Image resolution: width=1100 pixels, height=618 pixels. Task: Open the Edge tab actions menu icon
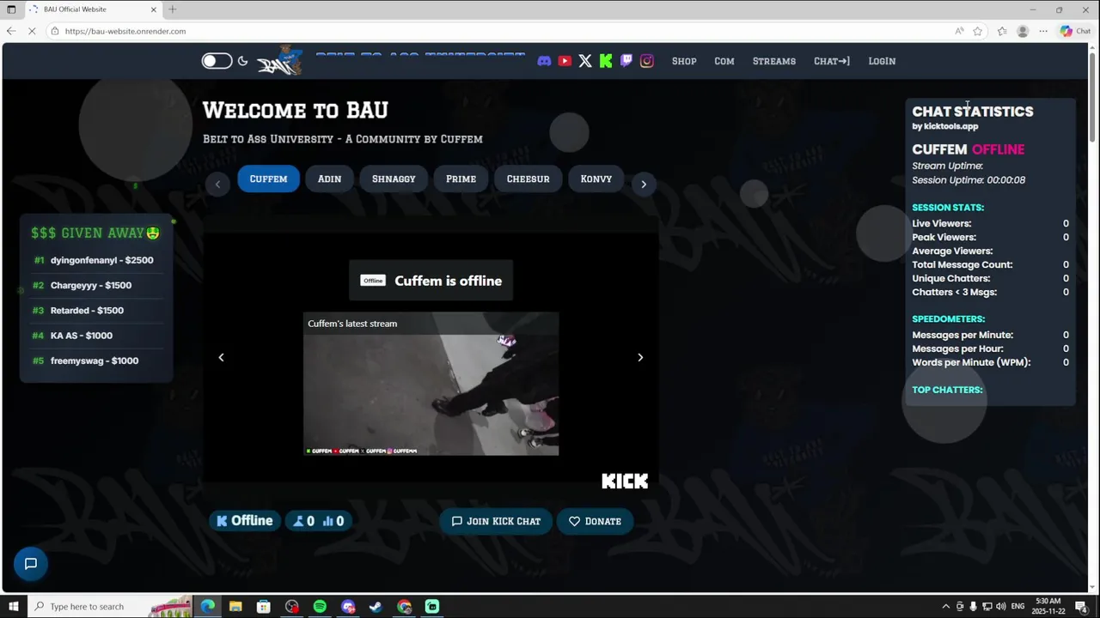click(11, 9)
